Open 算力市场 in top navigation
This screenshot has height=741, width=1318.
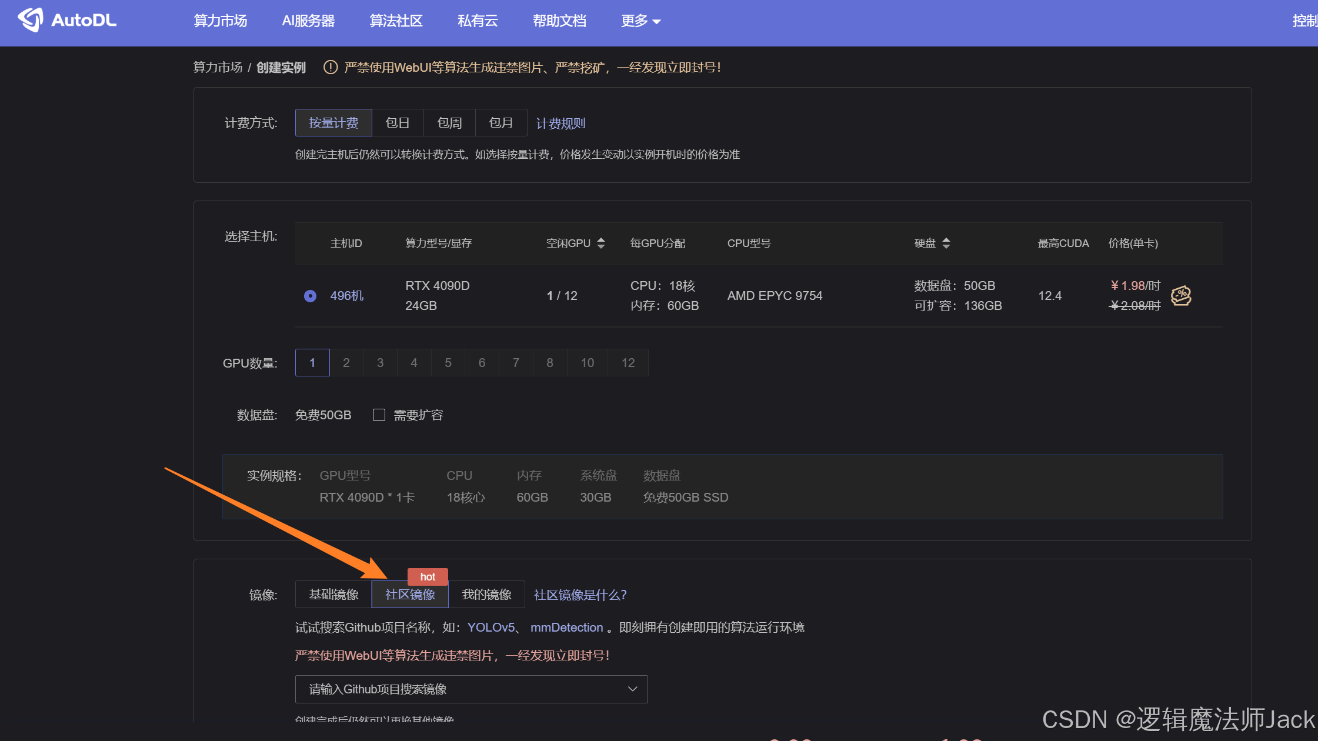pyautogui.click(x=221, y=21)
